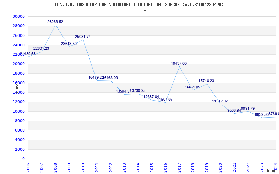Click the 24000 y-axis tick label
This screenshot has height=174, width=279.
click(x=19, y=45)
